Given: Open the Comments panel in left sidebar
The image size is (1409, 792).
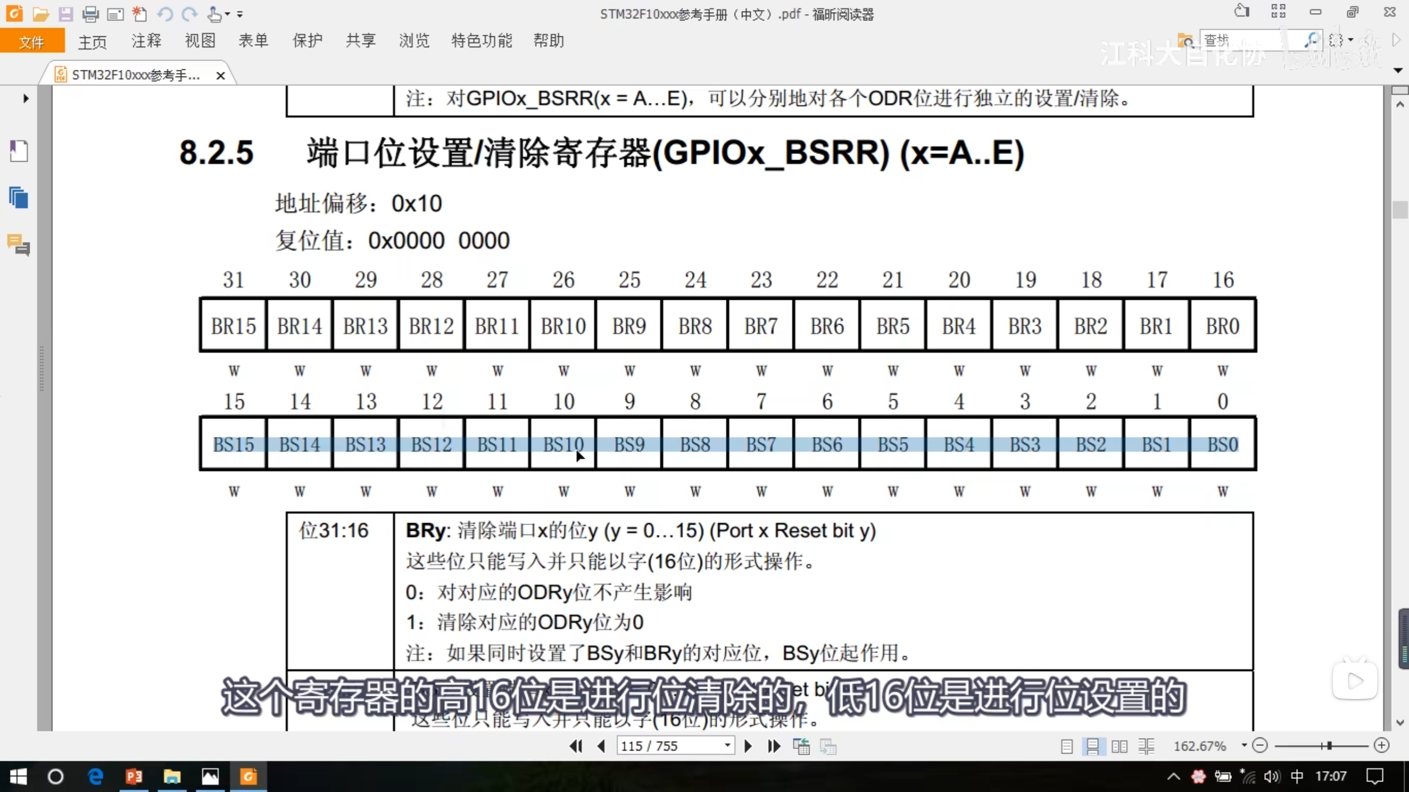Looking at the screenshot, I should coord(19,245).
